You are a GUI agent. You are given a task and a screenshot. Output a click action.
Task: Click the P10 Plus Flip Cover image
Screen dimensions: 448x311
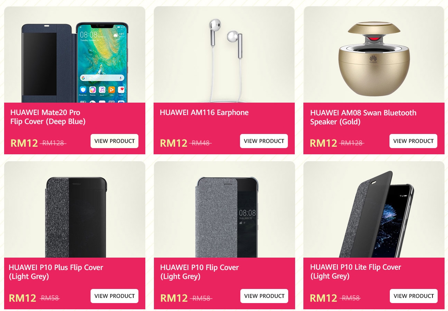(x=75, y=209)
